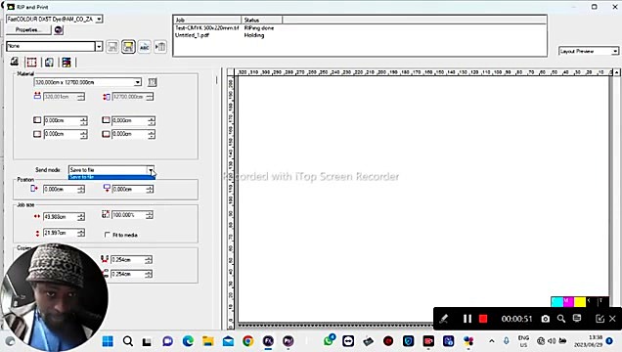Click the Job column header
Viewport: 622px width, 352px height.
click(x=207, y=20)
